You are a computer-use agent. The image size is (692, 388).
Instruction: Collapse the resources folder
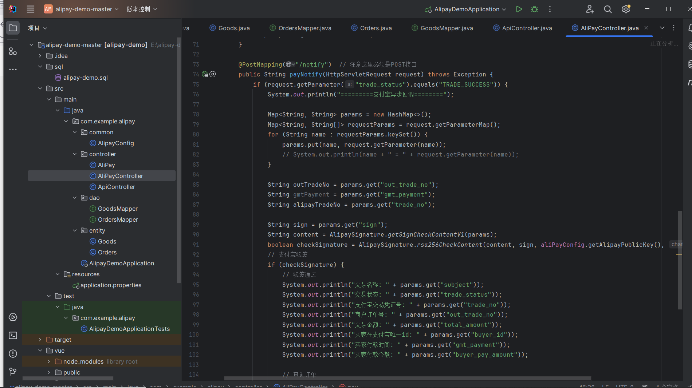click(58, 274)
